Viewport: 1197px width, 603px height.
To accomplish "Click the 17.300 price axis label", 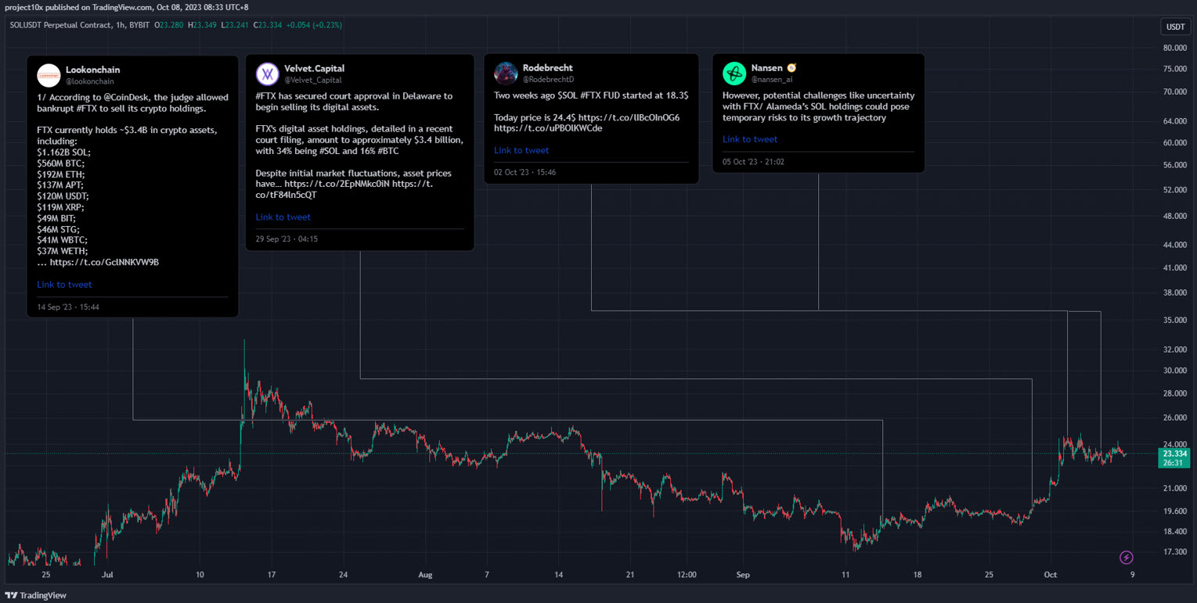I will point(1176,551).
